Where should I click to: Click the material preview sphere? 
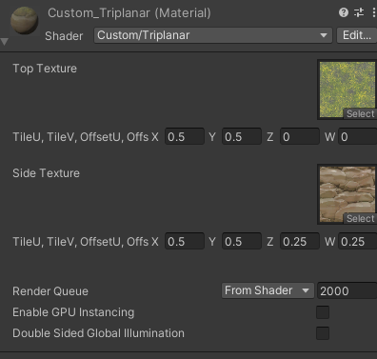click(25, 20)
